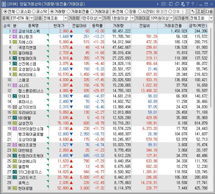Viewport: 215px width, 194px height.
Task: Click 휴맥스 ratio 14,216.91
Action: pyautogui.click(x=149, y=183)
